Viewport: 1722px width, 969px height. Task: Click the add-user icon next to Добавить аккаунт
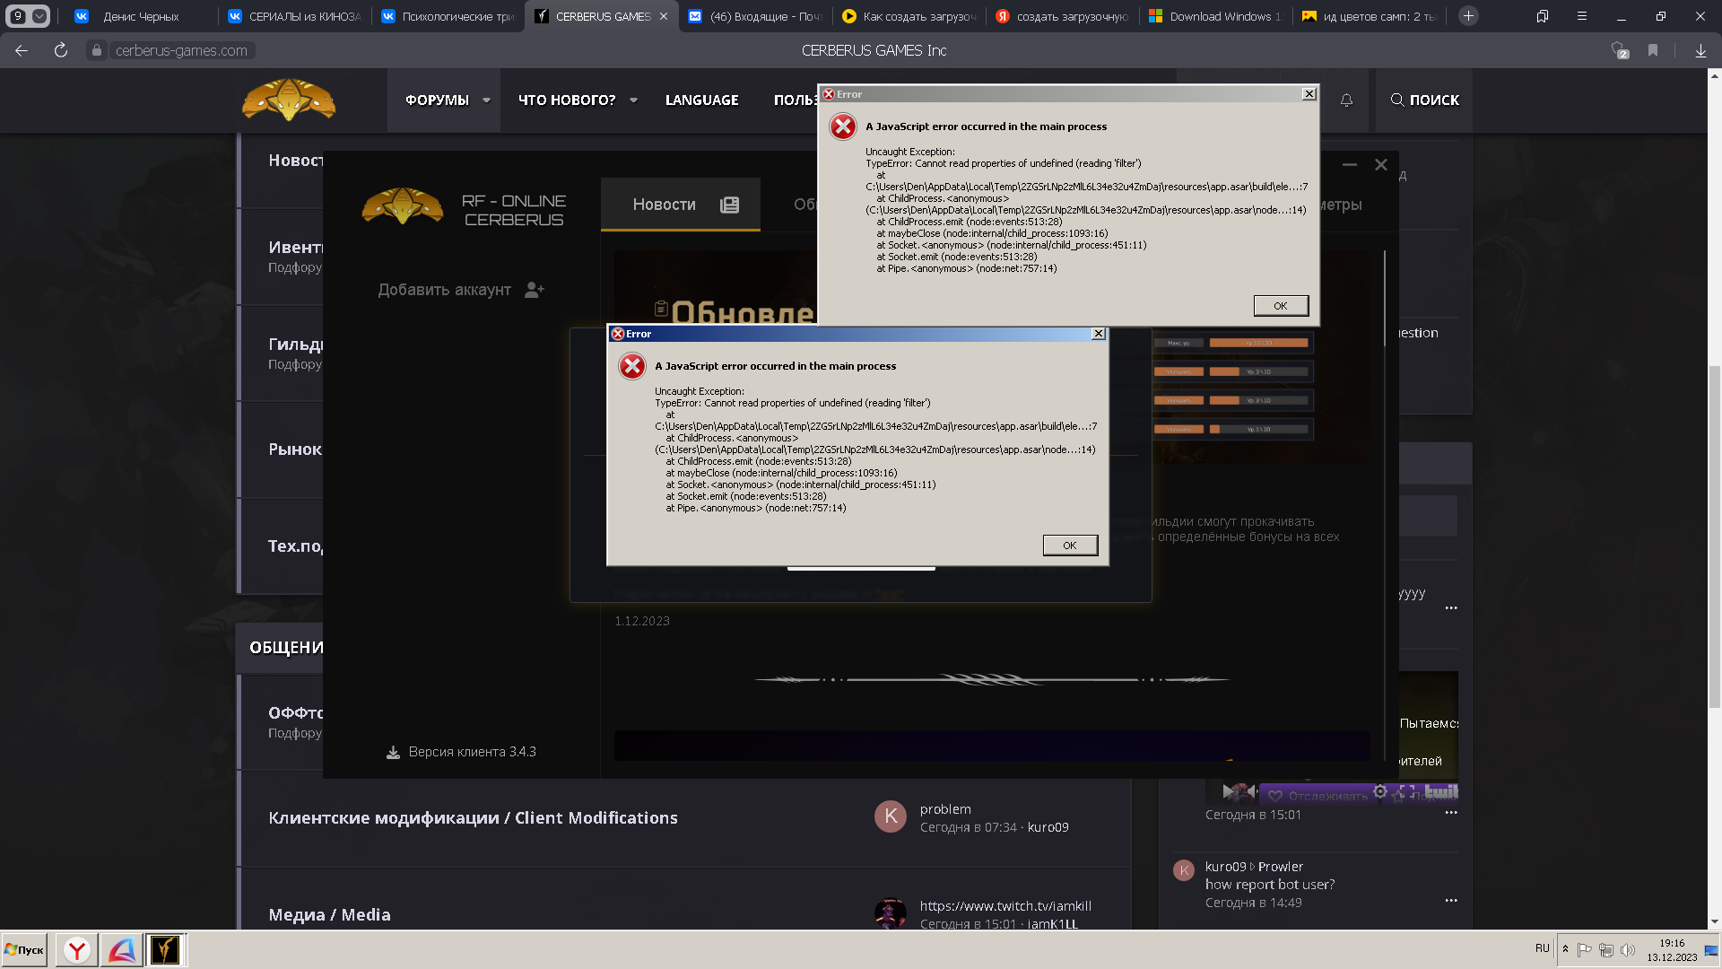click(x=535, y=290)
